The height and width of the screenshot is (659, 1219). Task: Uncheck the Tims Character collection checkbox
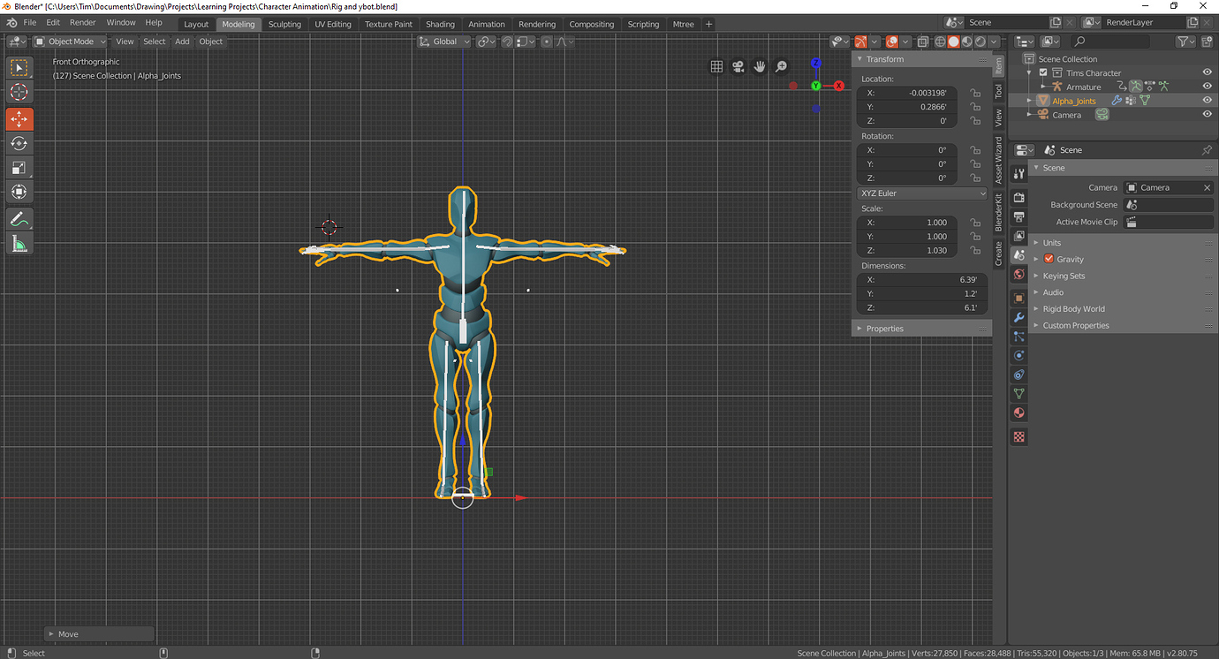(1043, 72)
